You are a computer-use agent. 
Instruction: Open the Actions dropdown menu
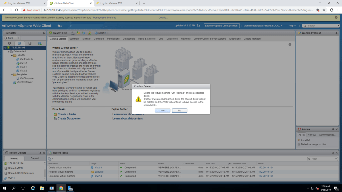click(x=101, y=33)
